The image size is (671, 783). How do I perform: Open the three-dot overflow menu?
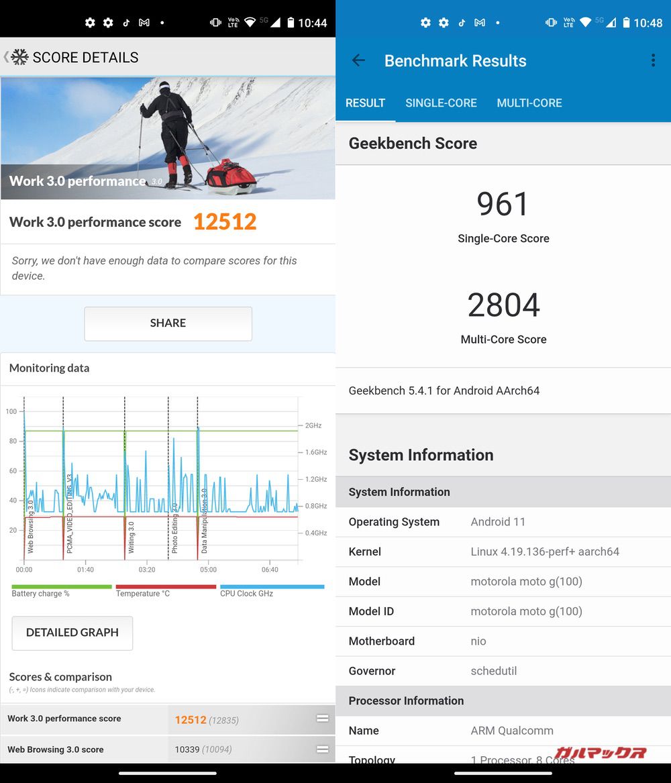653,60
